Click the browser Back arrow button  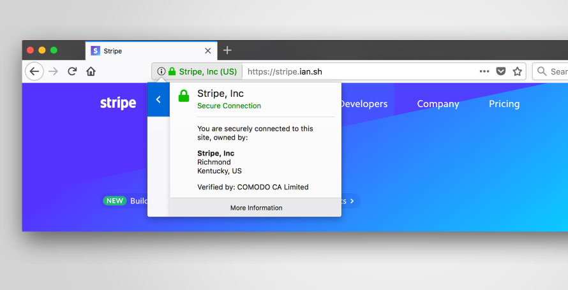(34, 71)
